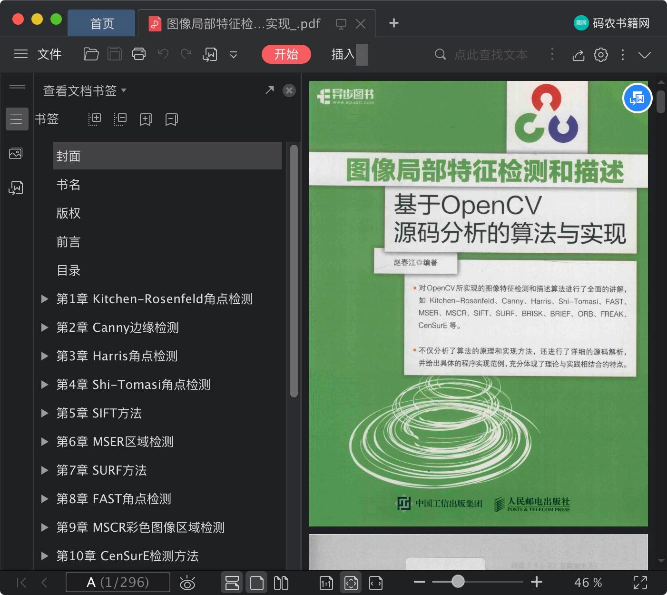Viewport: 667px width, 595px height.
Task: Expand 第6章 MSER区域检测
Action: [45, 442]
